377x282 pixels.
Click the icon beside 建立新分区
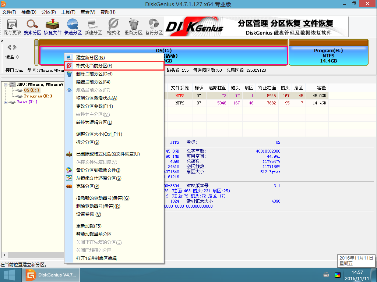point(69,58)
